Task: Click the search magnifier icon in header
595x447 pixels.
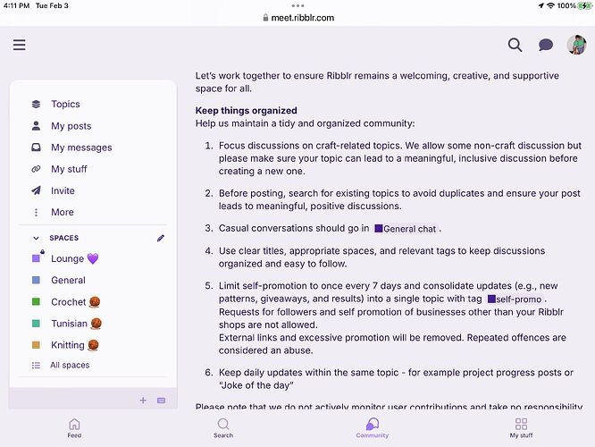Action: (515, 45)
